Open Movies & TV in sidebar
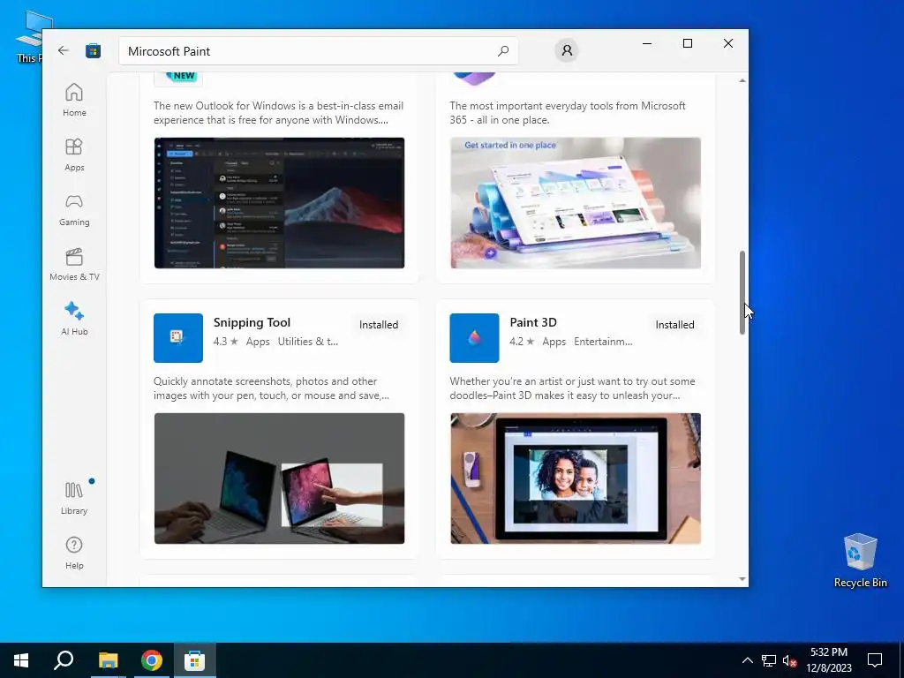Screen dimensions: 904x678 74,264
